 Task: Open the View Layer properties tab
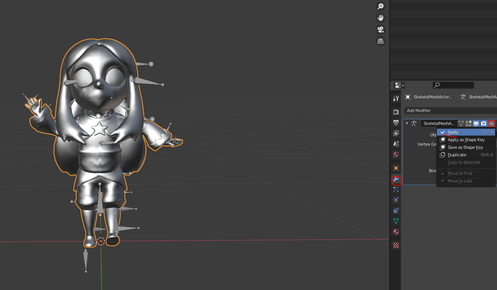pyautogui.click(x=396, y=133)
